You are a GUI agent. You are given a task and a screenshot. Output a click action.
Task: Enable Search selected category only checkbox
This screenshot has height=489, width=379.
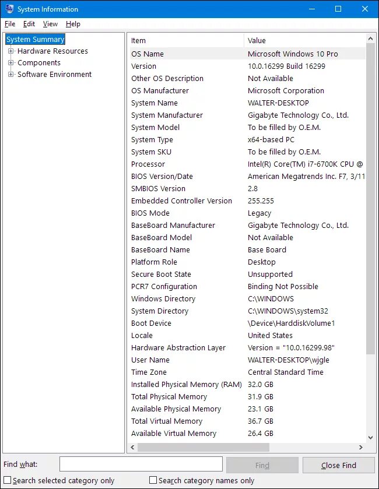tap(7, 480)
